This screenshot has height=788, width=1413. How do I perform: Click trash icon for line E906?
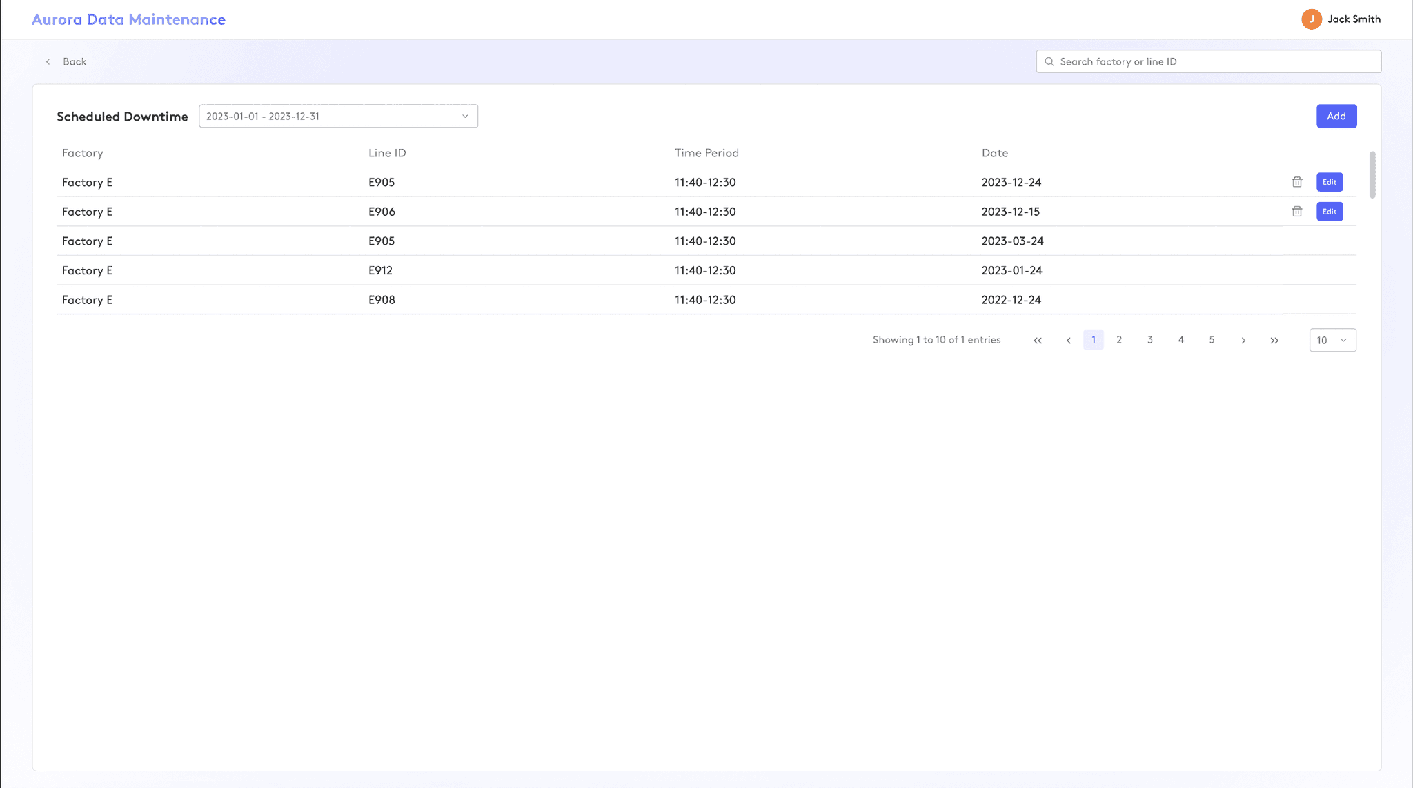(x=1297, y=212)
